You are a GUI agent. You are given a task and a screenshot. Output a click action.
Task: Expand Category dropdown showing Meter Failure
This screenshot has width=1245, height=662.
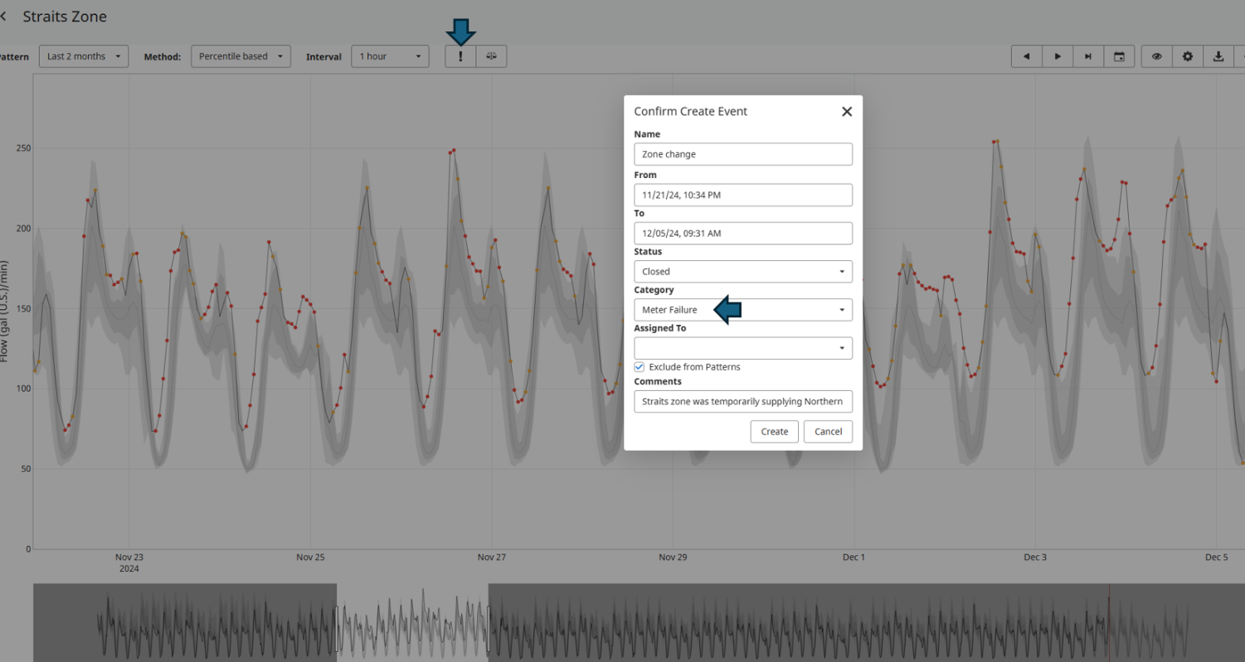click(742, 310)
